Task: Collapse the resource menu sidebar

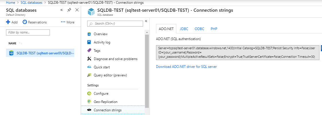Action: pyautogui.click(x=146, y=21)
